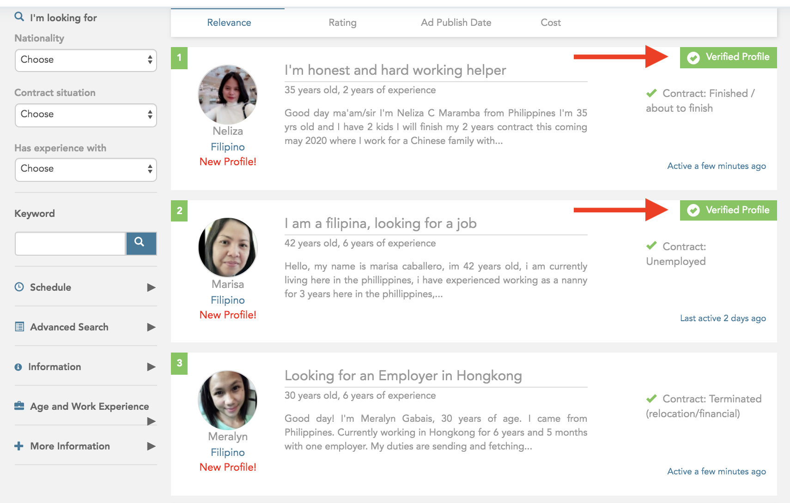
Task: Click green check beside Contract: Finished
Action: click(651, 93)
